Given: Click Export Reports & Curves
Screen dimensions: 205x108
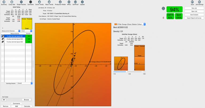Looking at the screenshot, I should (194, 18).
